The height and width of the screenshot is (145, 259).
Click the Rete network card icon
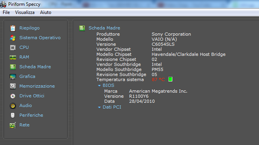[13, 125]
